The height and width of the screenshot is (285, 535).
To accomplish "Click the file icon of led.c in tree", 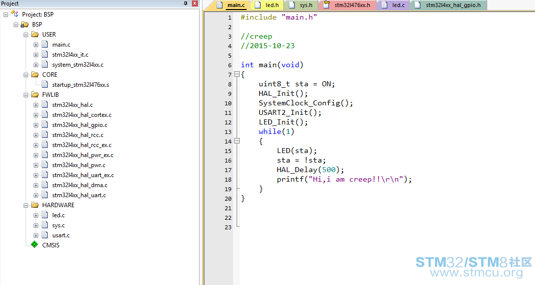I will (x=45, y=215).
